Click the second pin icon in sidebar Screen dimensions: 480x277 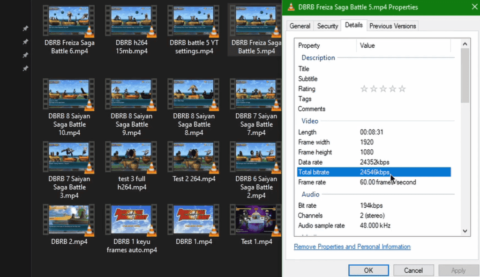(25, 42)
